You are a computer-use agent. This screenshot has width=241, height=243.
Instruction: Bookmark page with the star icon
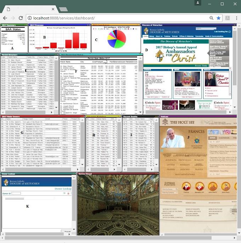coord(218,18)
